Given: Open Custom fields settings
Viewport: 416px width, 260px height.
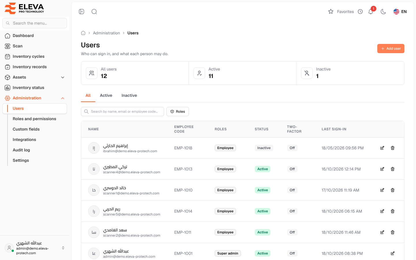Looking at the screenshot, I should [26, 129].
